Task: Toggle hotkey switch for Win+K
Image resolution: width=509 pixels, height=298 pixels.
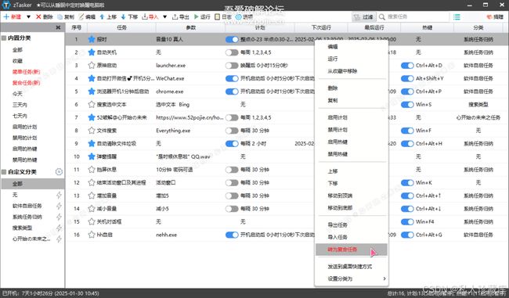Action: click(x=407, y=182)
